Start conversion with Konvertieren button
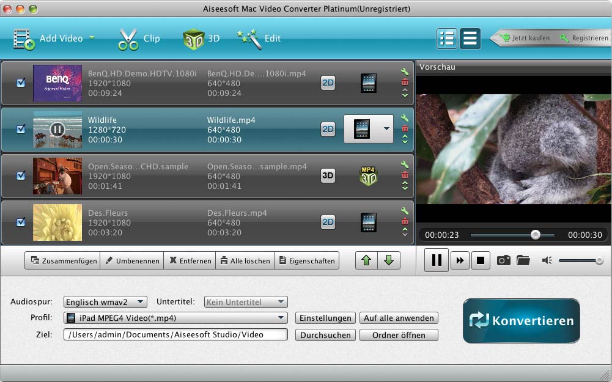The width and height of the screenshot is (612, 382). coord(522,321)
